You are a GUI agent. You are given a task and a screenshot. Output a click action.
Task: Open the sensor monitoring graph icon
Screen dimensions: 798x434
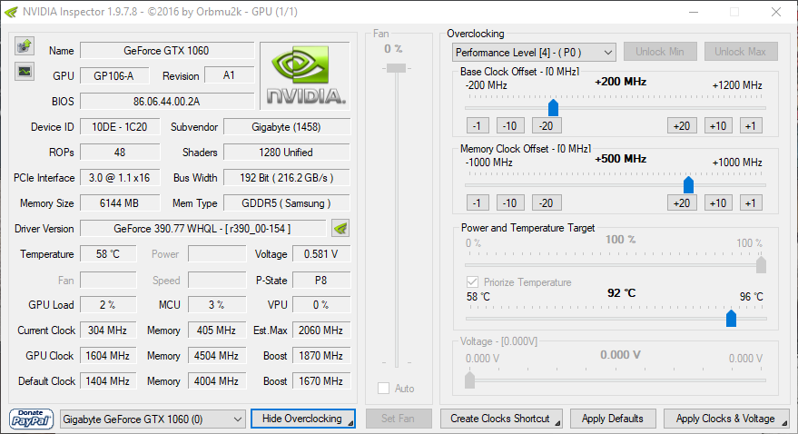[x=24, y=72]
